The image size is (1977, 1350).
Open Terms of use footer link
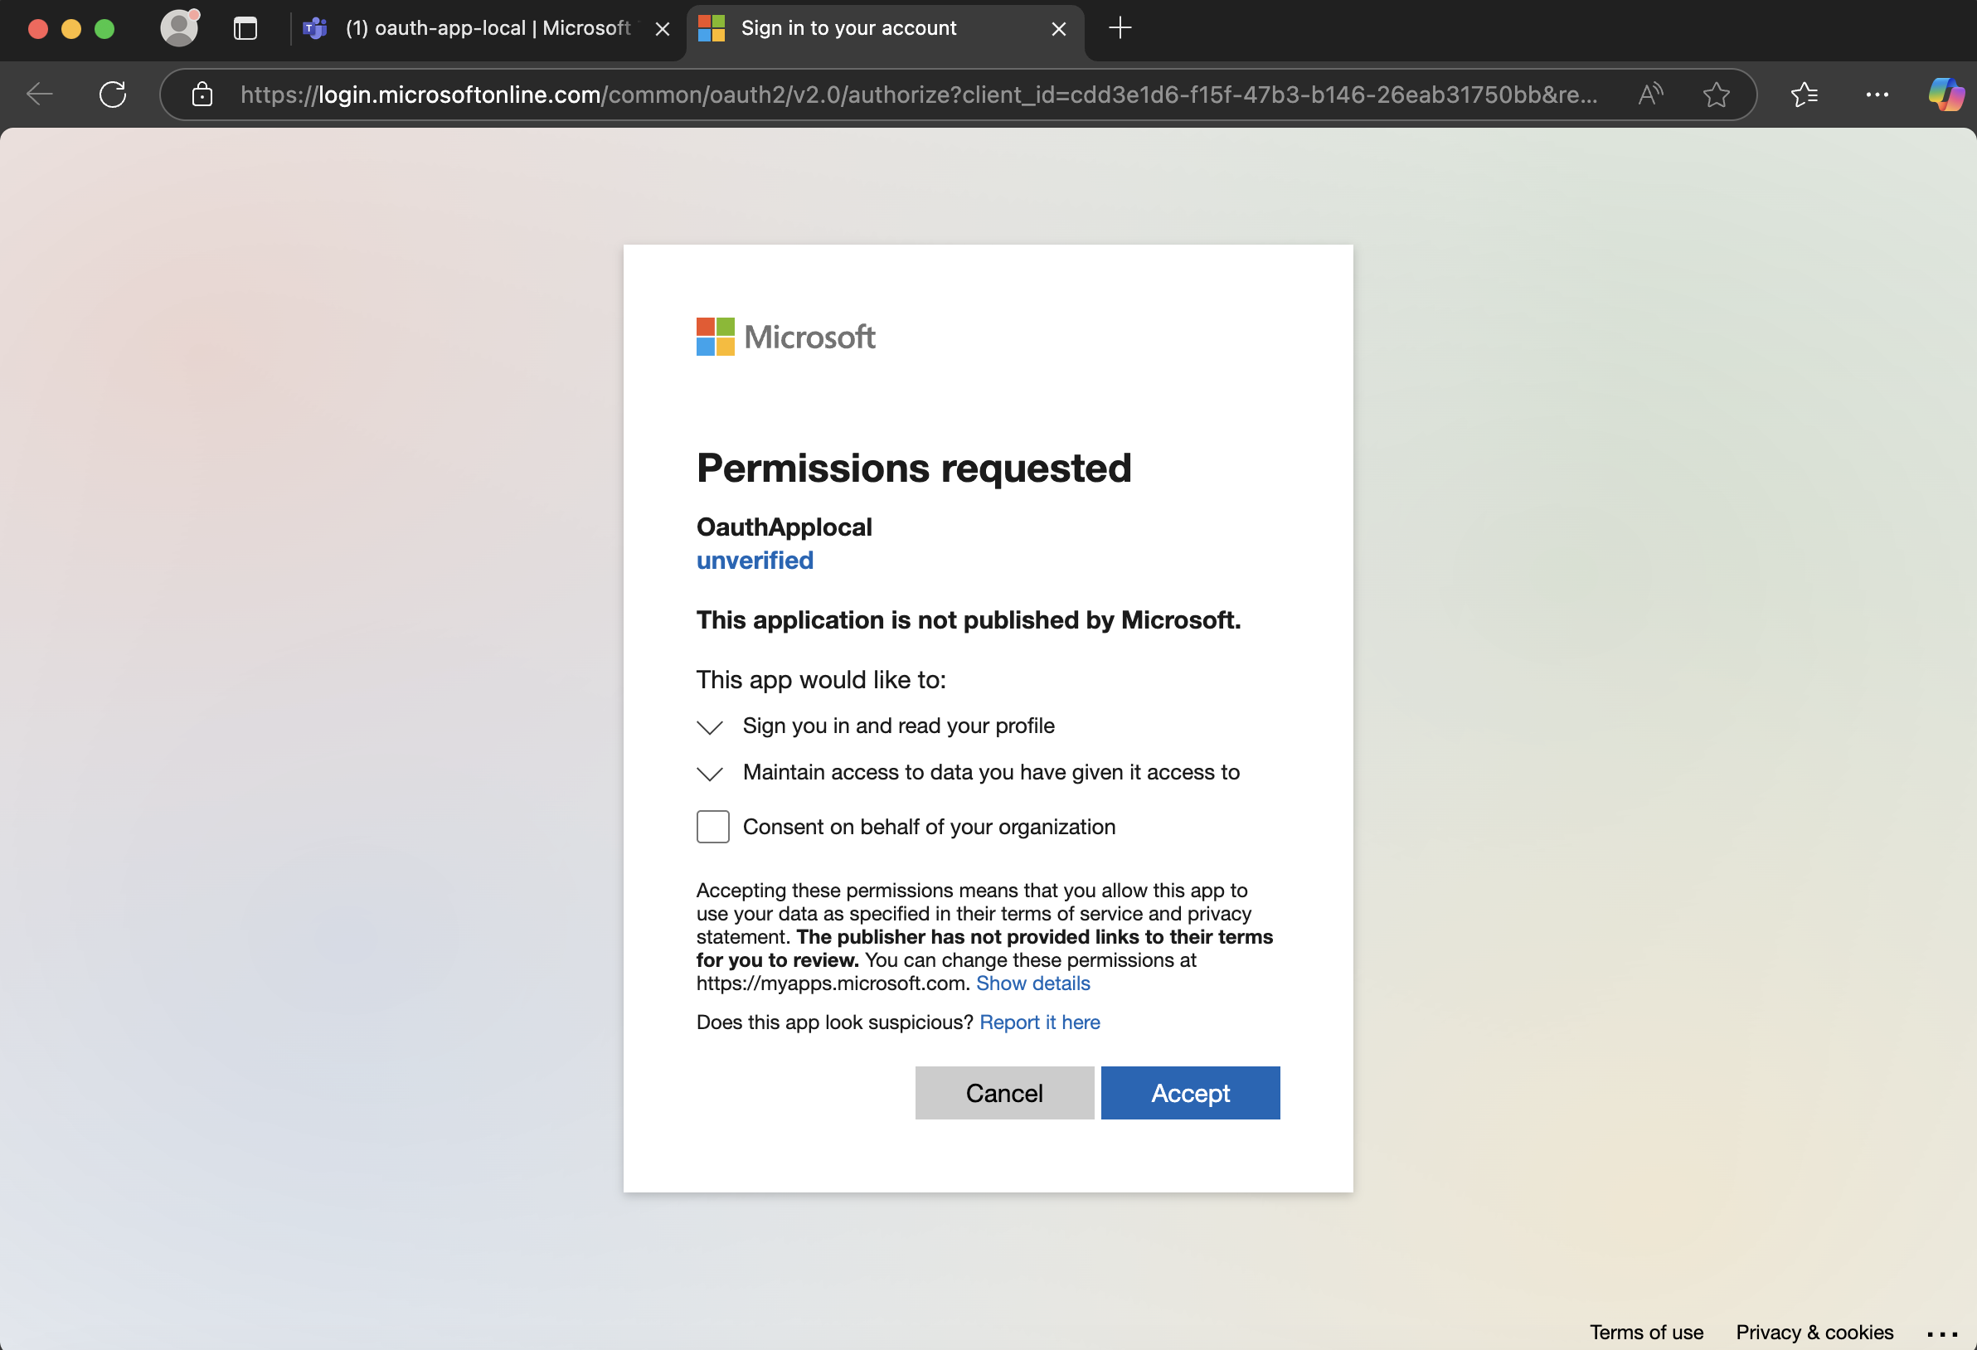[x=1646, y=1332]
